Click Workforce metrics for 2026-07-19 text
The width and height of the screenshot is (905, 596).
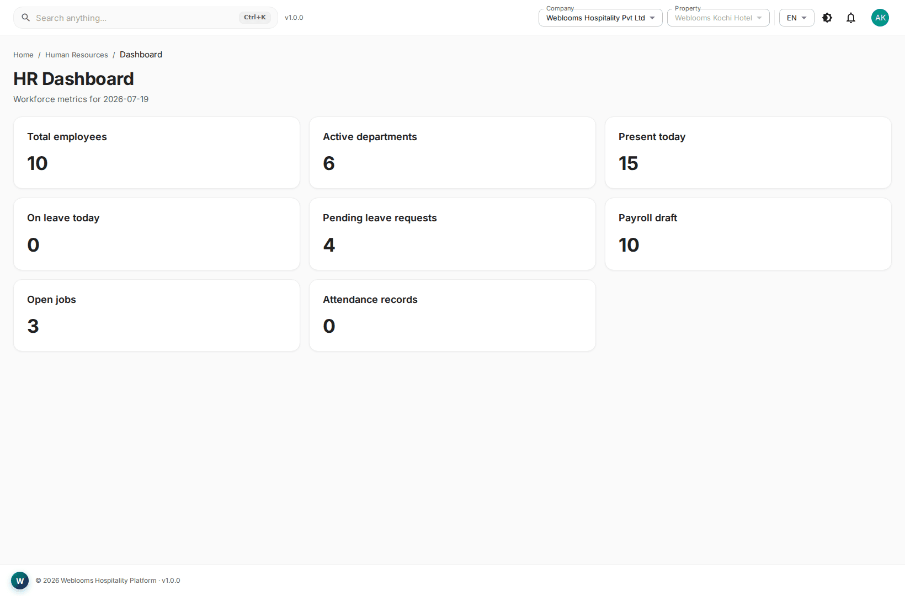coord(81,99)
